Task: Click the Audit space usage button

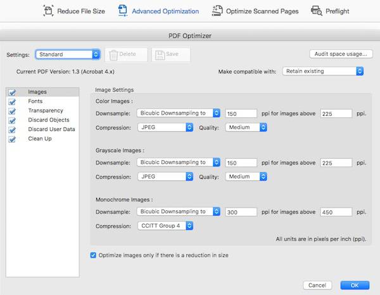Action: pos(340,54)
